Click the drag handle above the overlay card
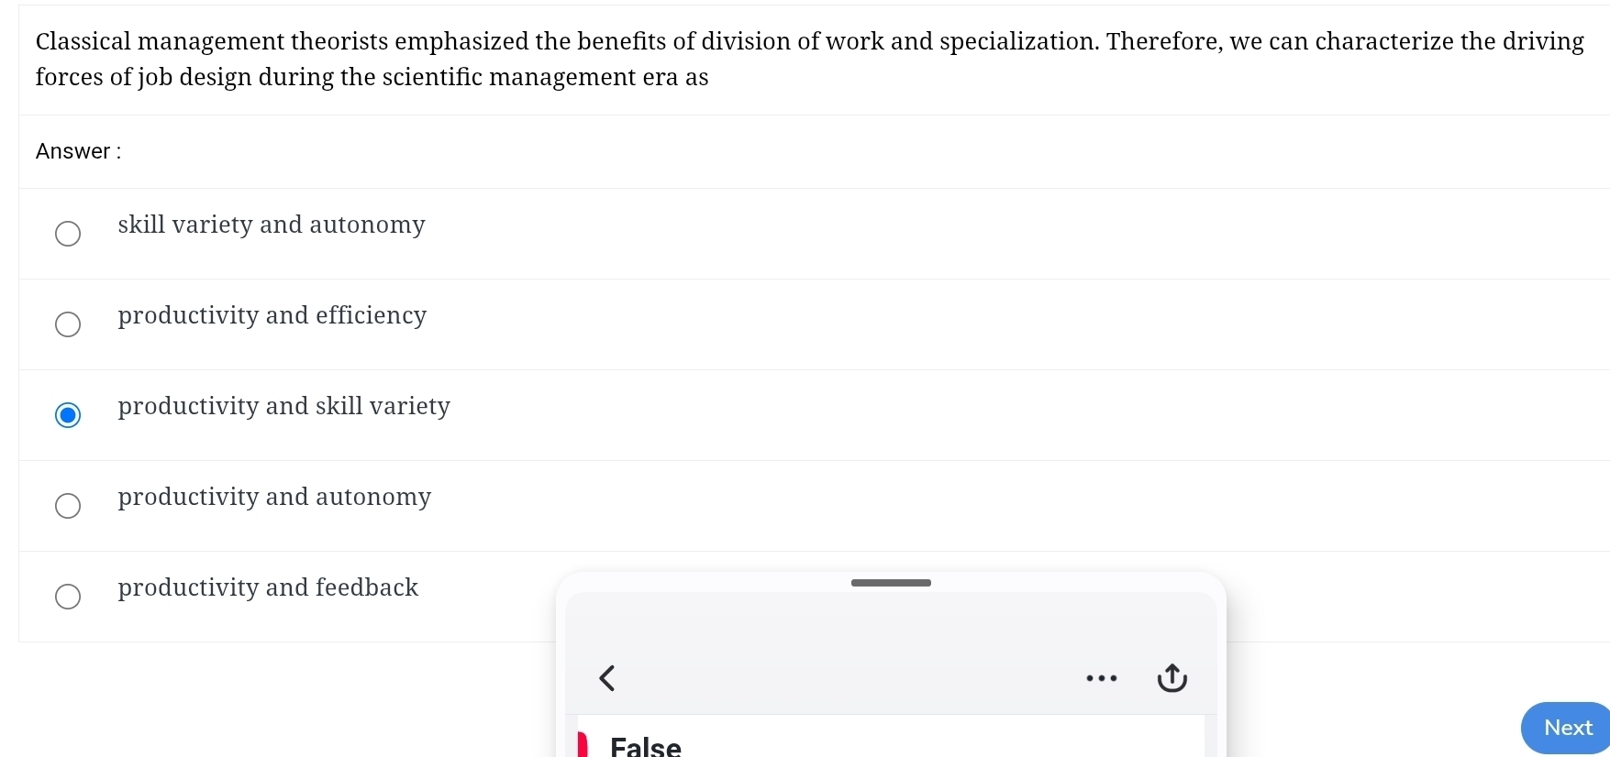The image size is (1610, 757). tap(890, 583)
